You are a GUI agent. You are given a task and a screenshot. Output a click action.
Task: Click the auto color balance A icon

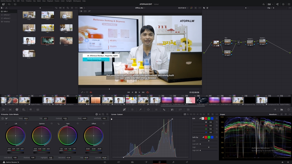pos(3,118)
